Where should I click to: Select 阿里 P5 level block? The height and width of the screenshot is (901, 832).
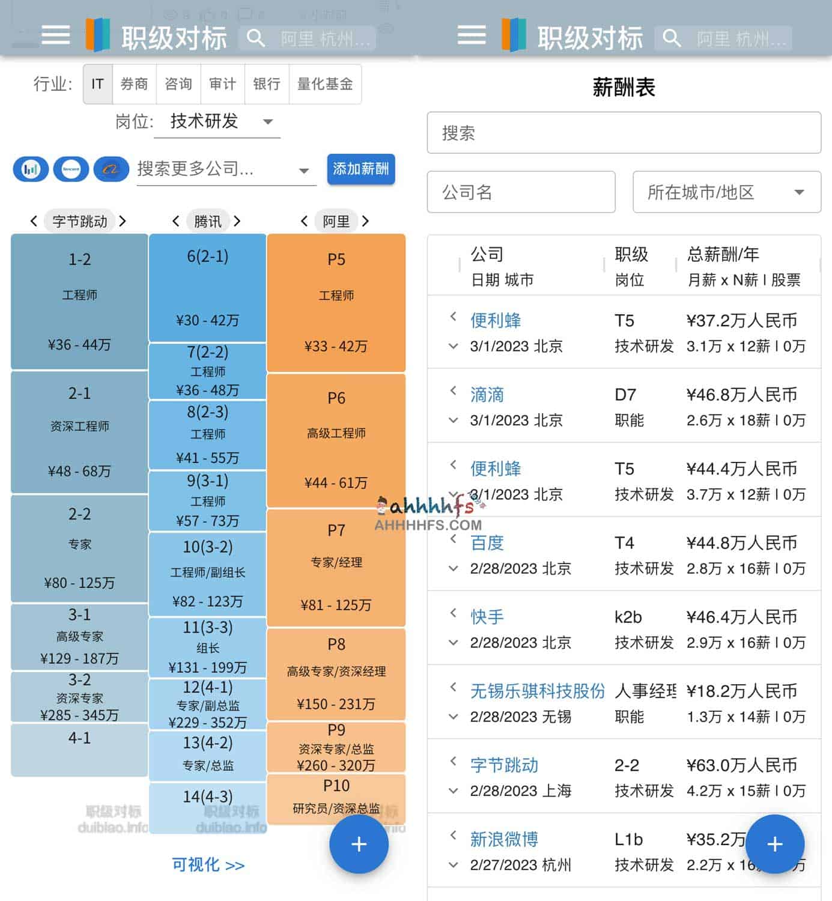pos(336,303)
